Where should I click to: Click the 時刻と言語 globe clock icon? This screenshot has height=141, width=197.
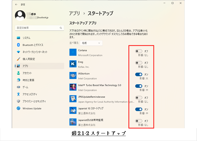coord(19,80)
